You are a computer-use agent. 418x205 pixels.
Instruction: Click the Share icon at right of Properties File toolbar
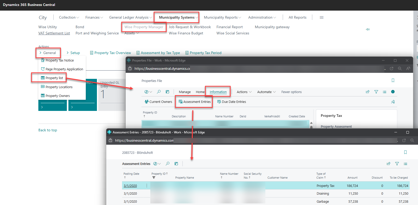tap(367, 92)
